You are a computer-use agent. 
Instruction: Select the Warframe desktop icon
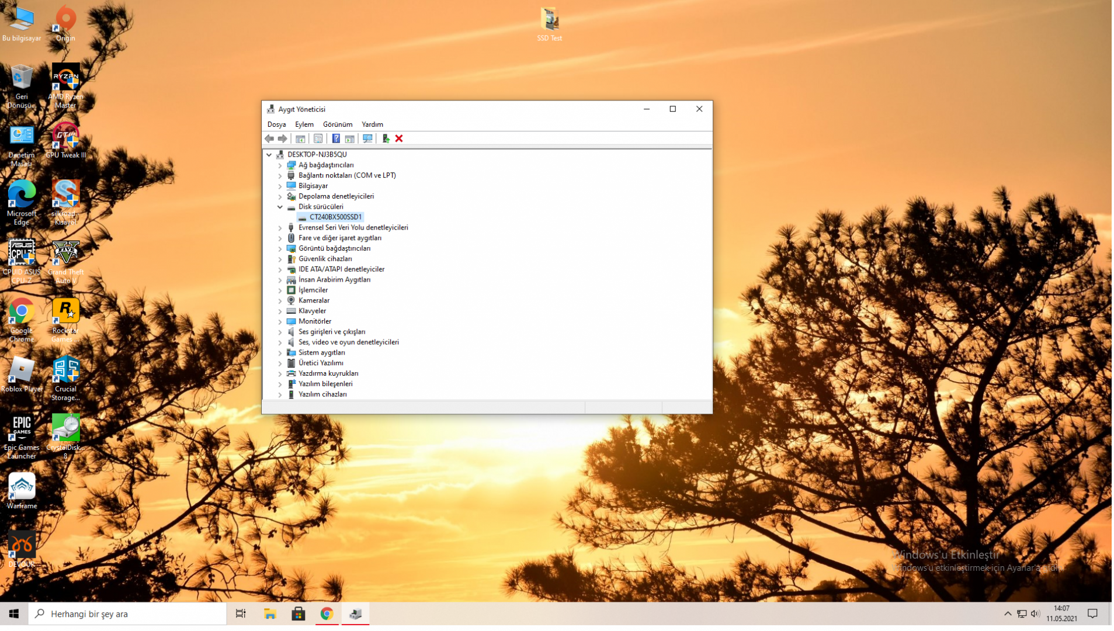[x=22, y=491]
